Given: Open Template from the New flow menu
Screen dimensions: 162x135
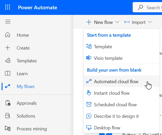Looking at the screenshot, I should click(x=103, y=47).
